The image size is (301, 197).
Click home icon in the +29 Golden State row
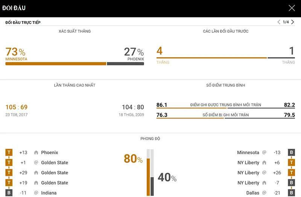[36, 173]
